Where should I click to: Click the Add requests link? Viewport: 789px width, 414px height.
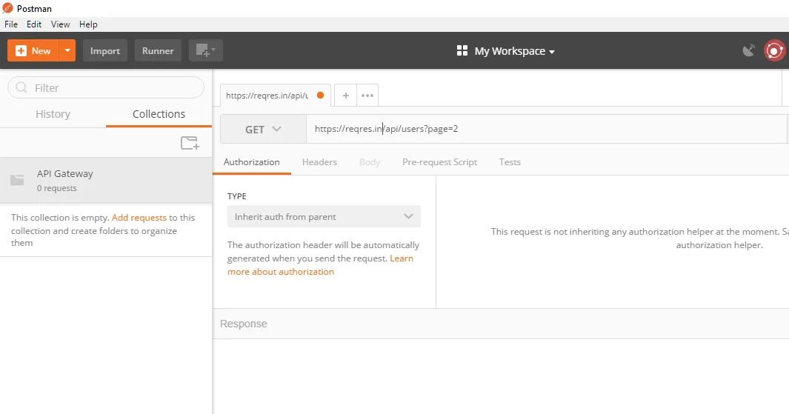tap(139, 218)
